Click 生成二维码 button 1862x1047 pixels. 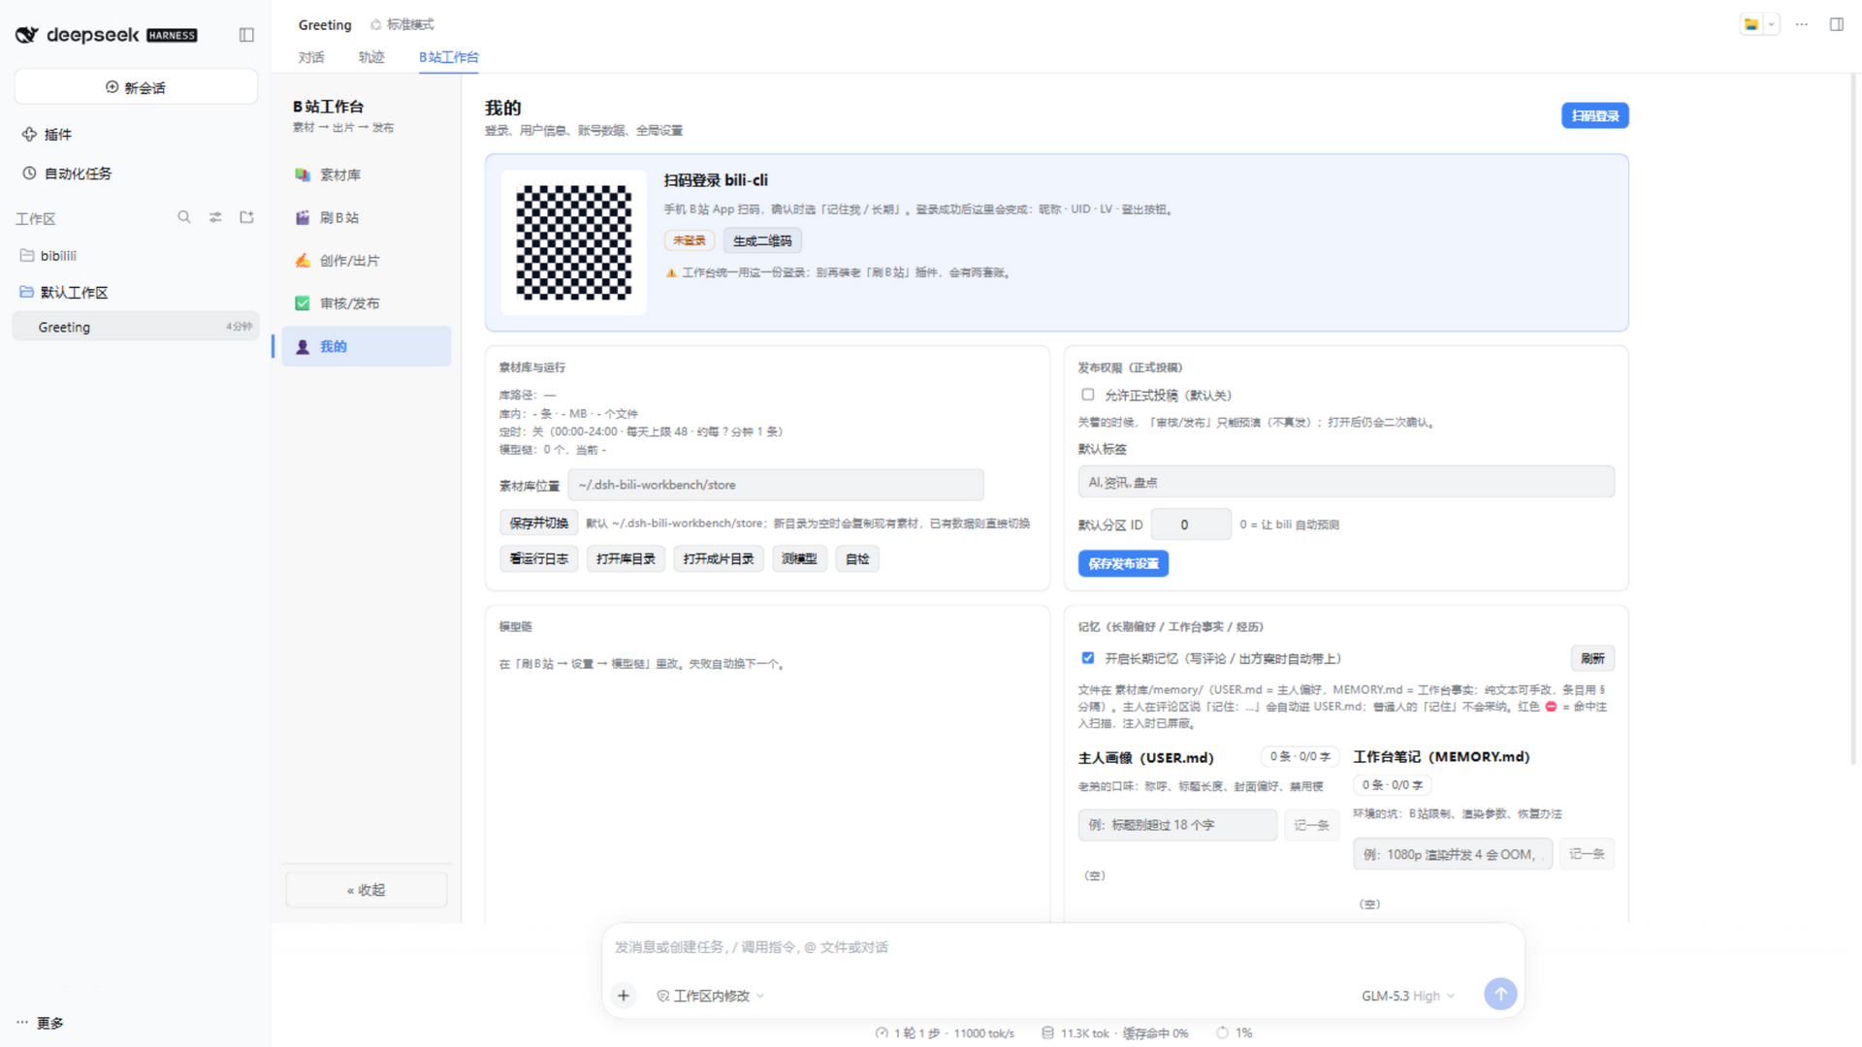click(x=762, y=240)
